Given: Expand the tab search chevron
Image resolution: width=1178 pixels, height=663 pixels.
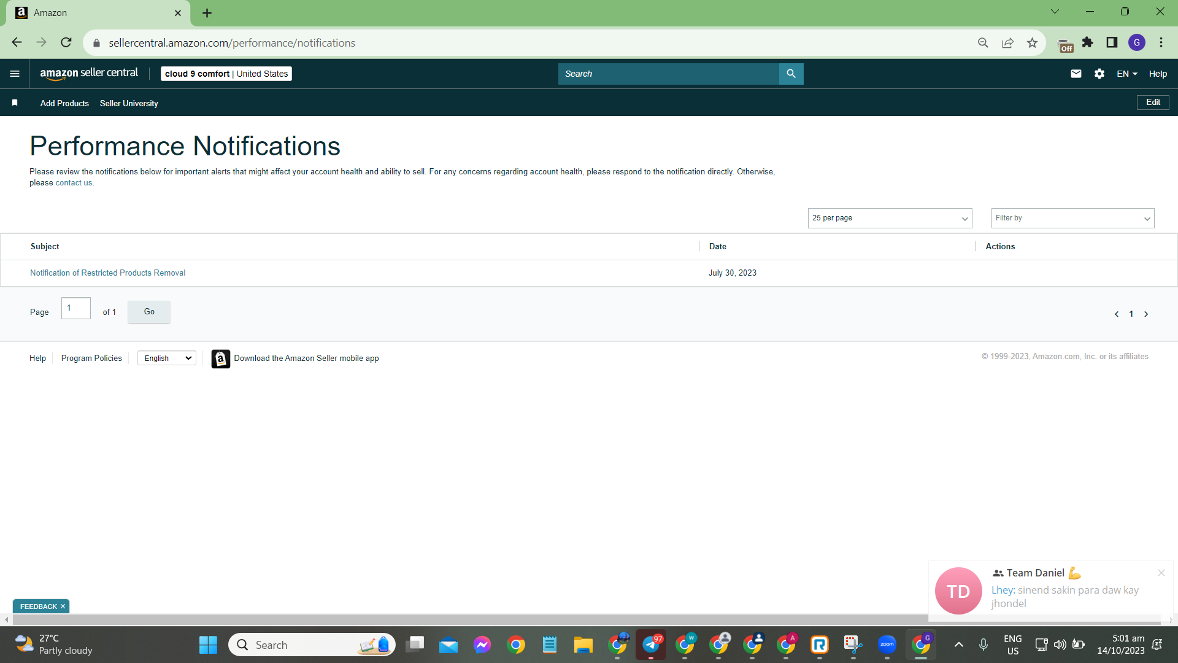Looking at the screenshot, I should pyautogui.click(x=1055, y=12).
